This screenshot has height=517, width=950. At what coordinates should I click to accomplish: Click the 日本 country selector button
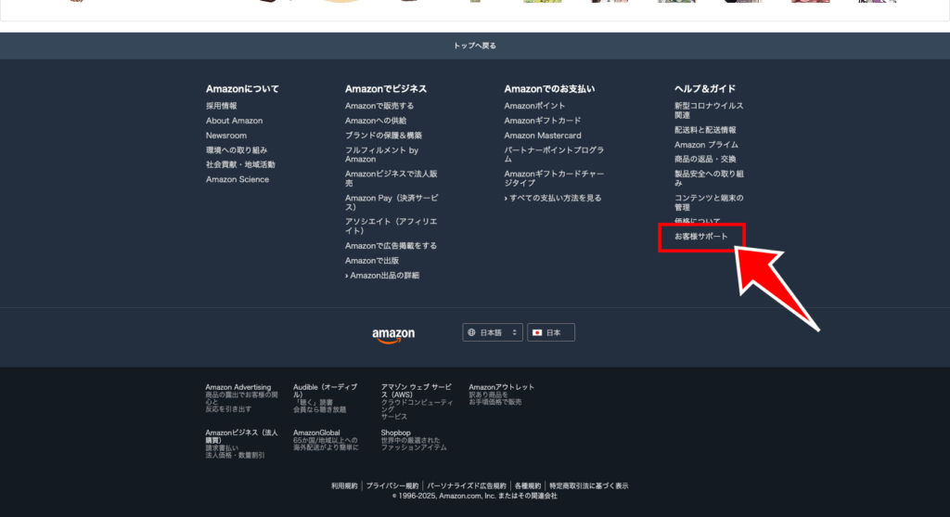pos(551,332)
